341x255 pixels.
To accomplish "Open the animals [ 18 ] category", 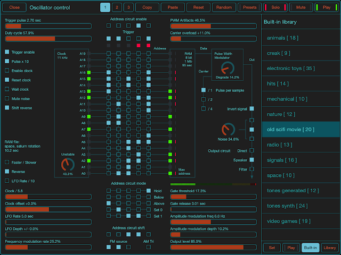I will tap(301, 38).
